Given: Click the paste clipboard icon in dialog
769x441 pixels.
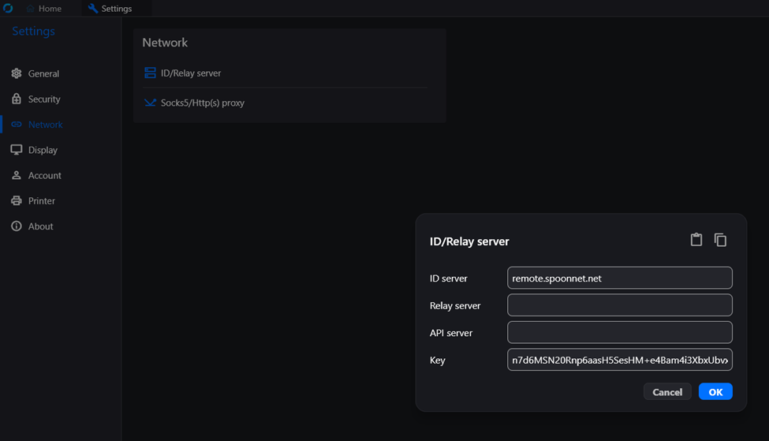Looking at the screenshot, I should [696, 239].
